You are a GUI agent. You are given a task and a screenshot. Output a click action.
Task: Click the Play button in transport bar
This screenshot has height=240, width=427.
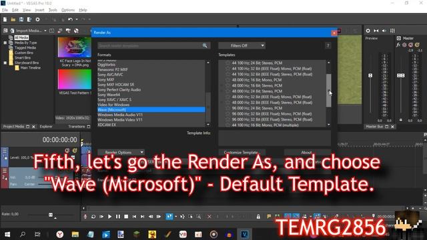click(109, 217)
